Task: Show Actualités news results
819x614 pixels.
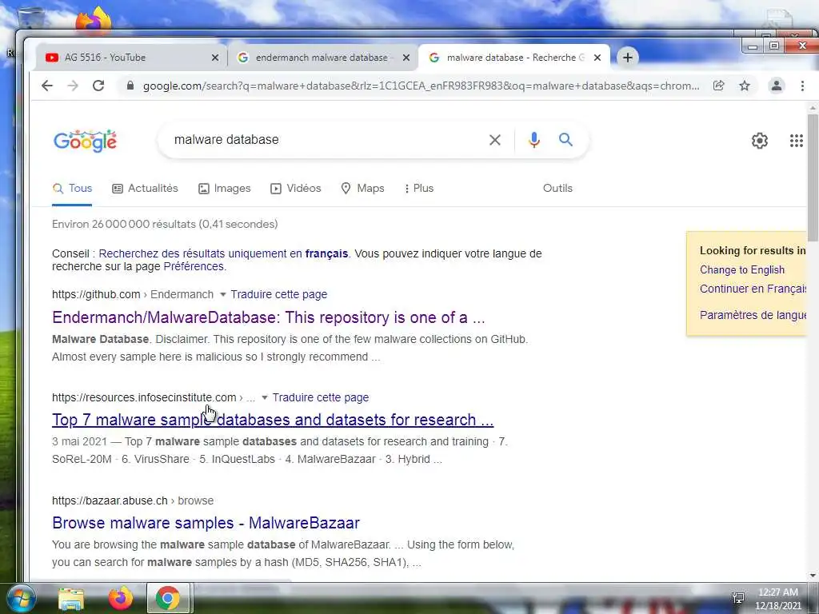Action: [146, 189]
